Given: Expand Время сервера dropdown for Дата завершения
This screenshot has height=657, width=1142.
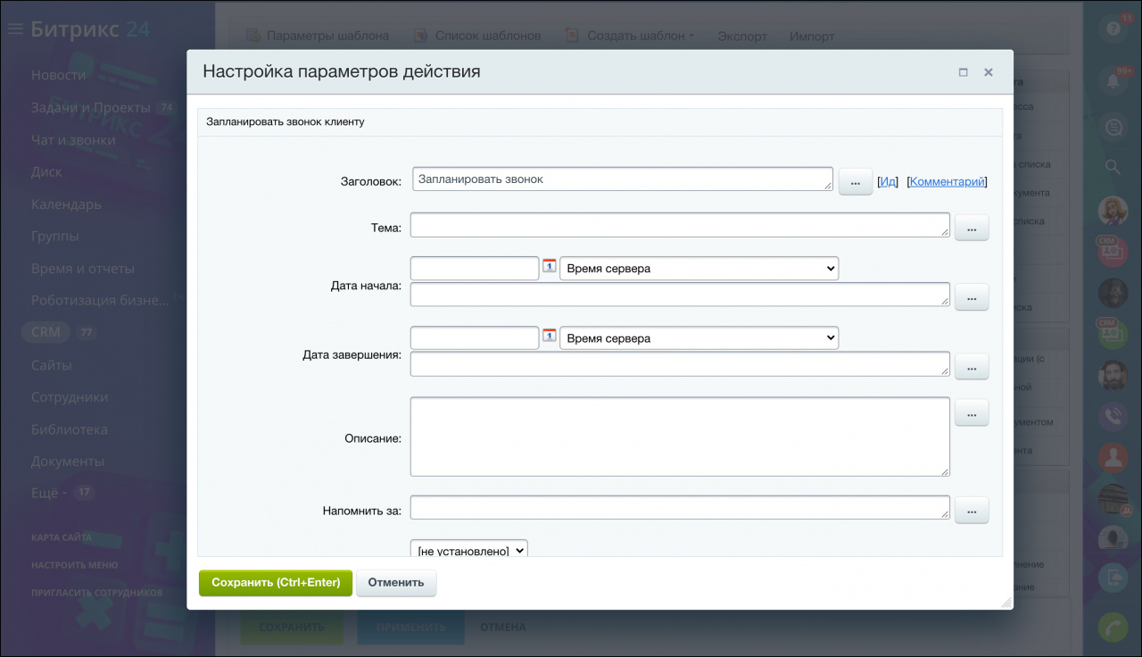Looking at the screenshot, I should (699, 338).
